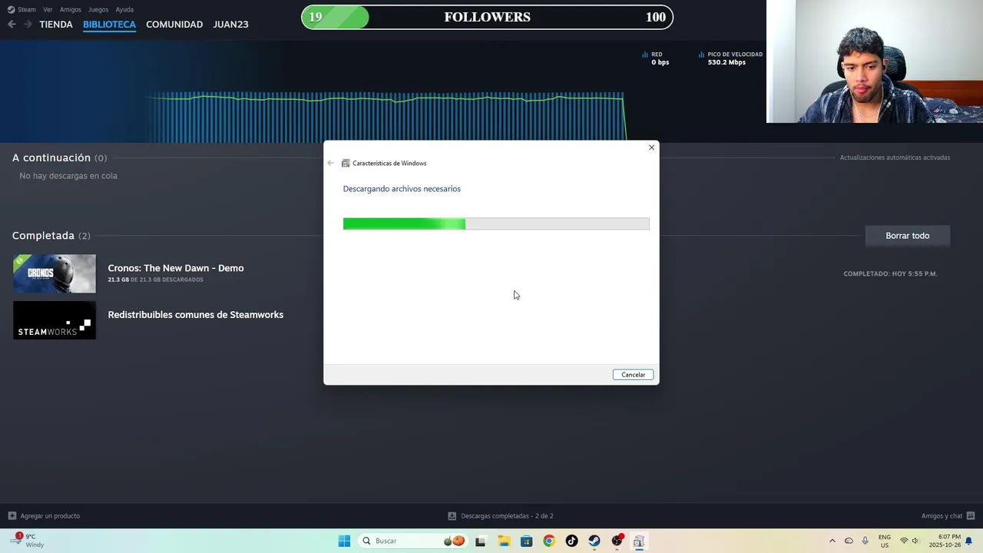983x553 pixels.
Task: Click the OneDrive cloud tray icon
Action: (x=849, y=541)
